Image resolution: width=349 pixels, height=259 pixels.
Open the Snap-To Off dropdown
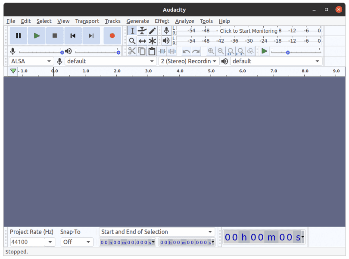[77, 242]
